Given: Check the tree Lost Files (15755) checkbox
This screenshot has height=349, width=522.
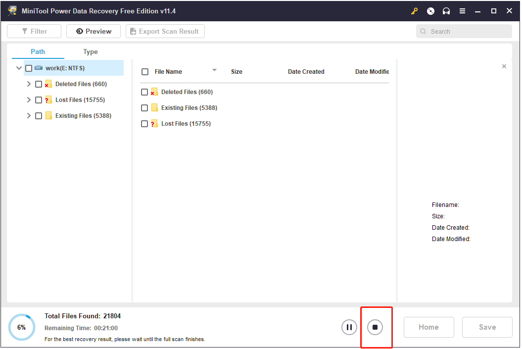Looking at the screenshot, I should 39,100.
